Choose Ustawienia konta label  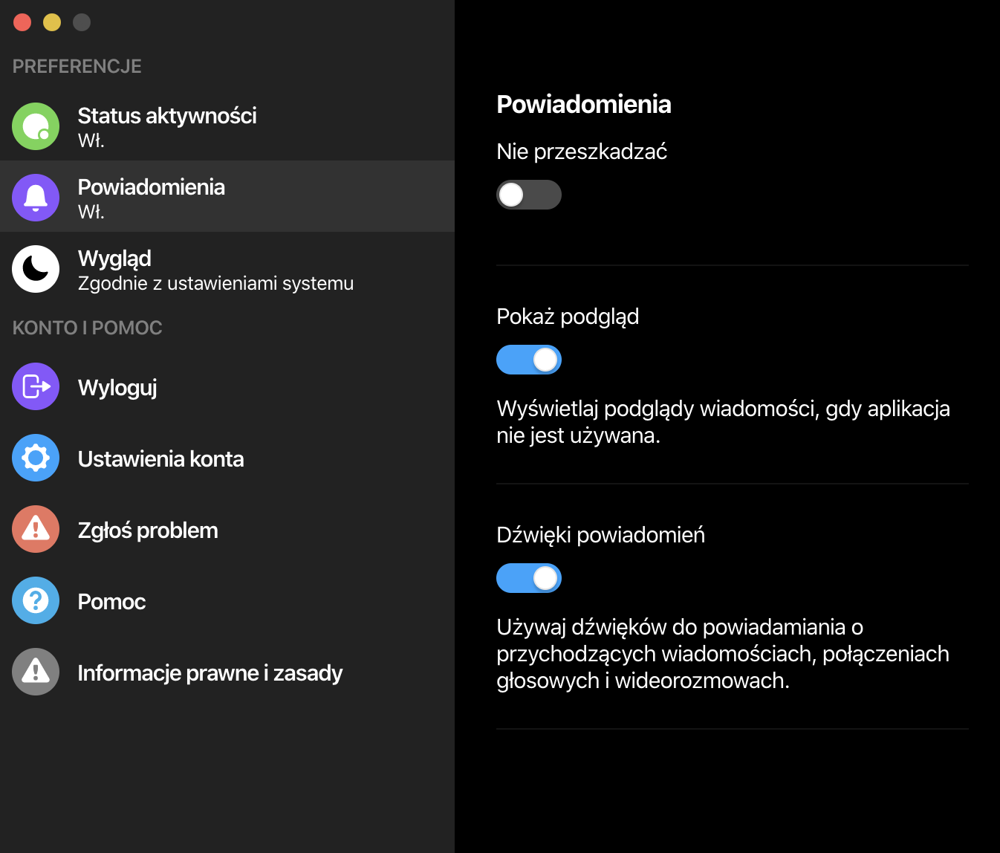click(x=160, y=459)
